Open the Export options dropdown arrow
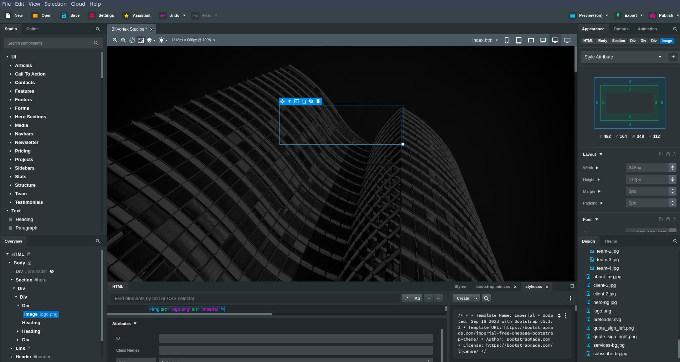This screenshot has width=680, height=362. click(x=642, y=15)
